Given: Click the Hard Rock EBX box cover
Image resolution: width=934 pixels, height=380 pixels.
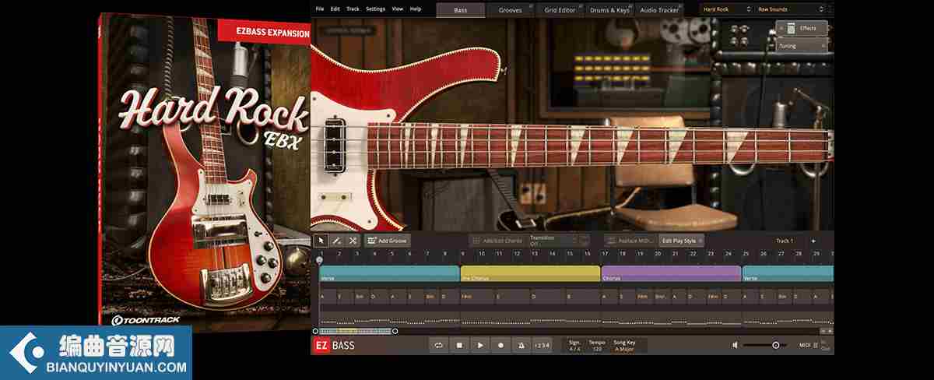Looking at the screenshot, I should click(204, 170).
